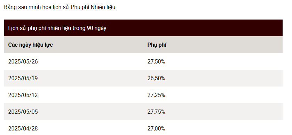Click the date 2025/05/19
Screen dimensions: 292x135
pyautogui.click(x=23, y=78)
